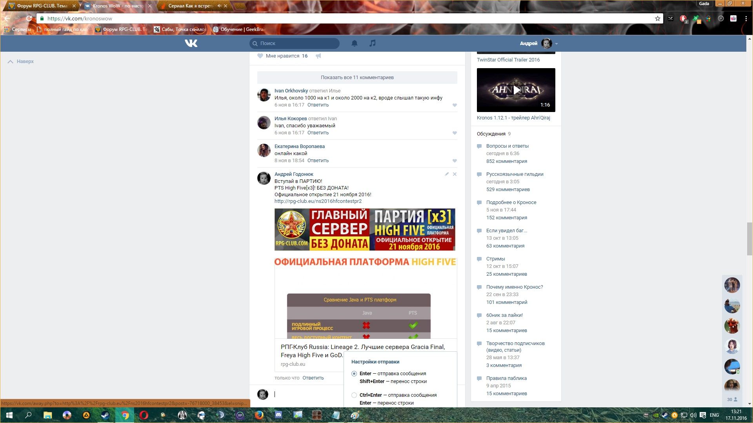Image resolution: width=753 pixels, height=423 pixels.
Task: Open VK notifications bell
Action: coord(355,43)
